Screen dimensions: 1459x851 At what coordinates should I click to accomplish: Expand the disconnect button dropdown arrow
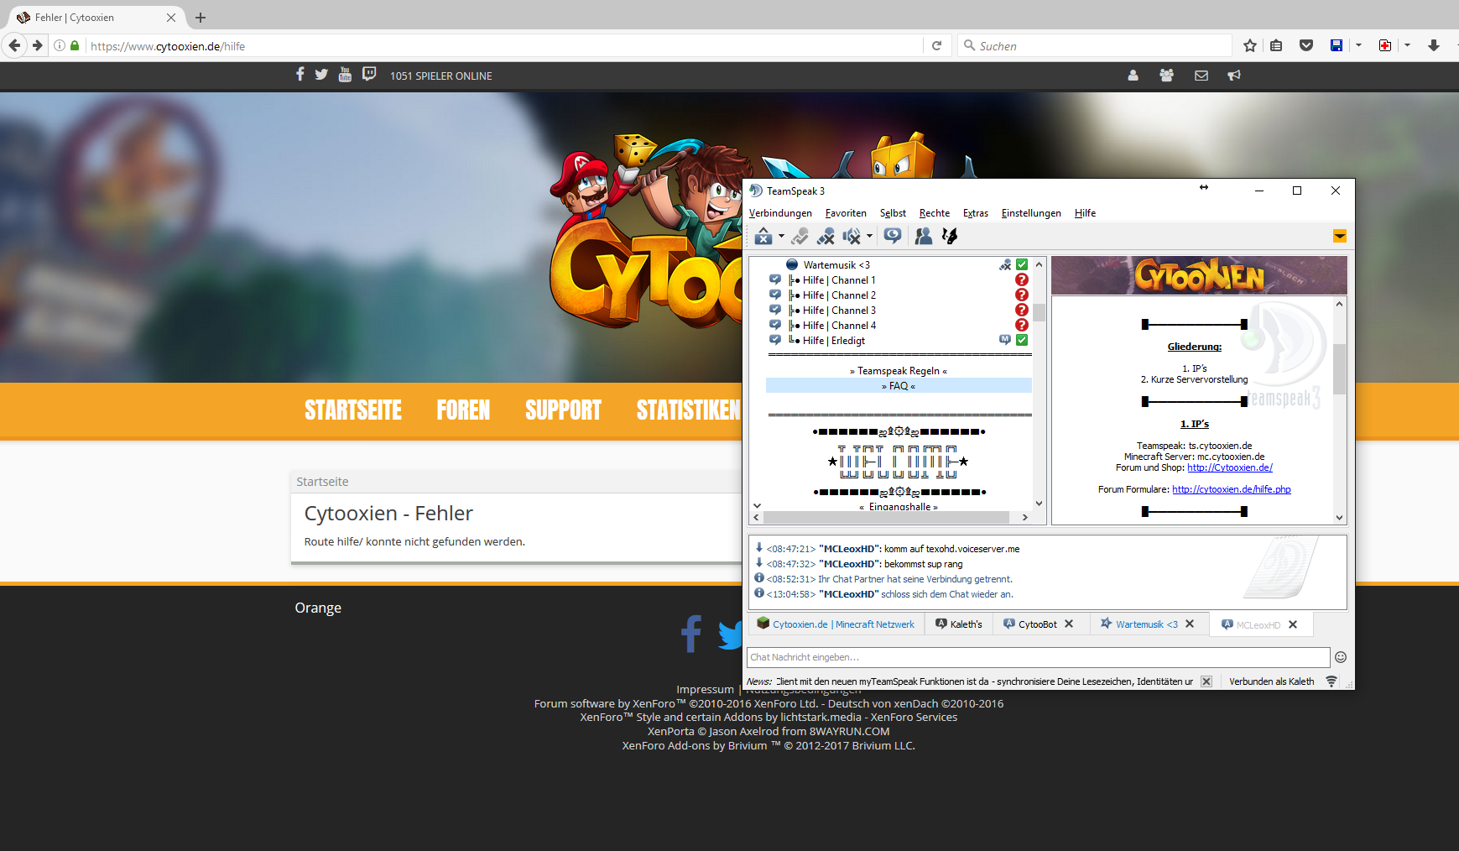[x=781, y=236]
